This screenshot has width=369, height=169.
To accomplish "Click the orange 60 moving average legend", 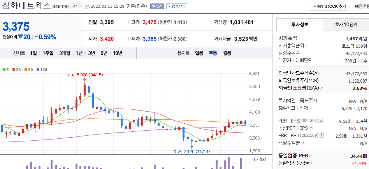I will (29, 70).
